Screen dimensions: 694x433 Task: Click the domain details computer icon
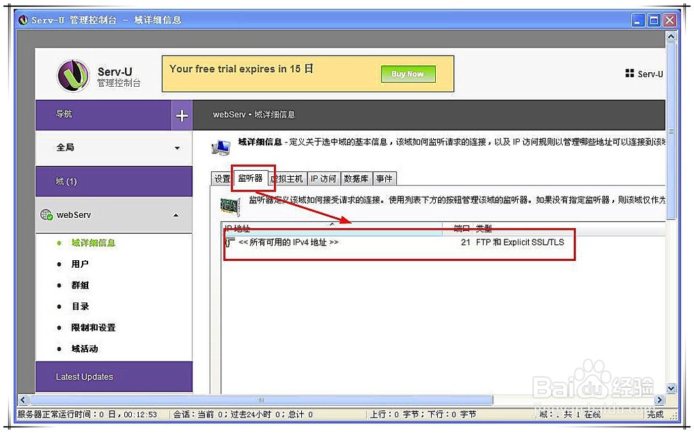coord(221,147)
